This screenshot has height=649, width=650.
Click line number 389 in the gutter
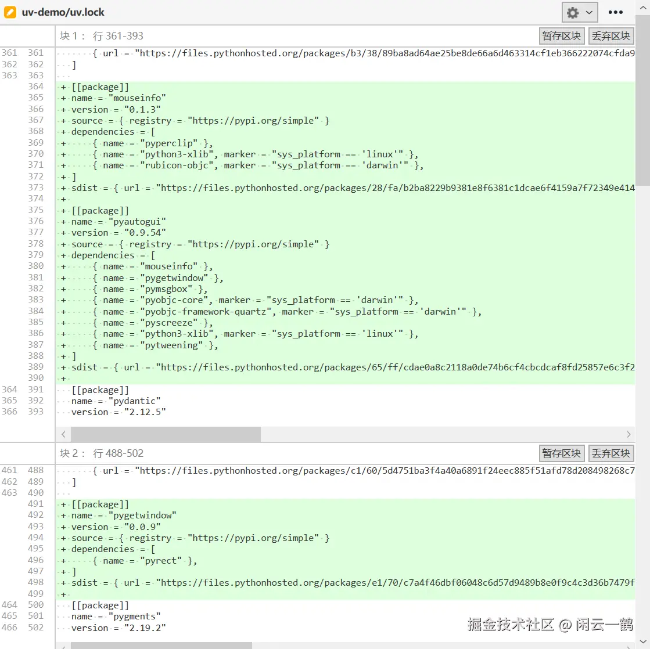[x=35, y=367]
